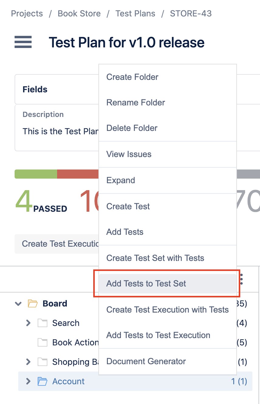Expand the Shopping Basket folder chevron
Image resolution: width=260 pixels, height=404 pixels.
pyautogui.click(x=28, y=362)
